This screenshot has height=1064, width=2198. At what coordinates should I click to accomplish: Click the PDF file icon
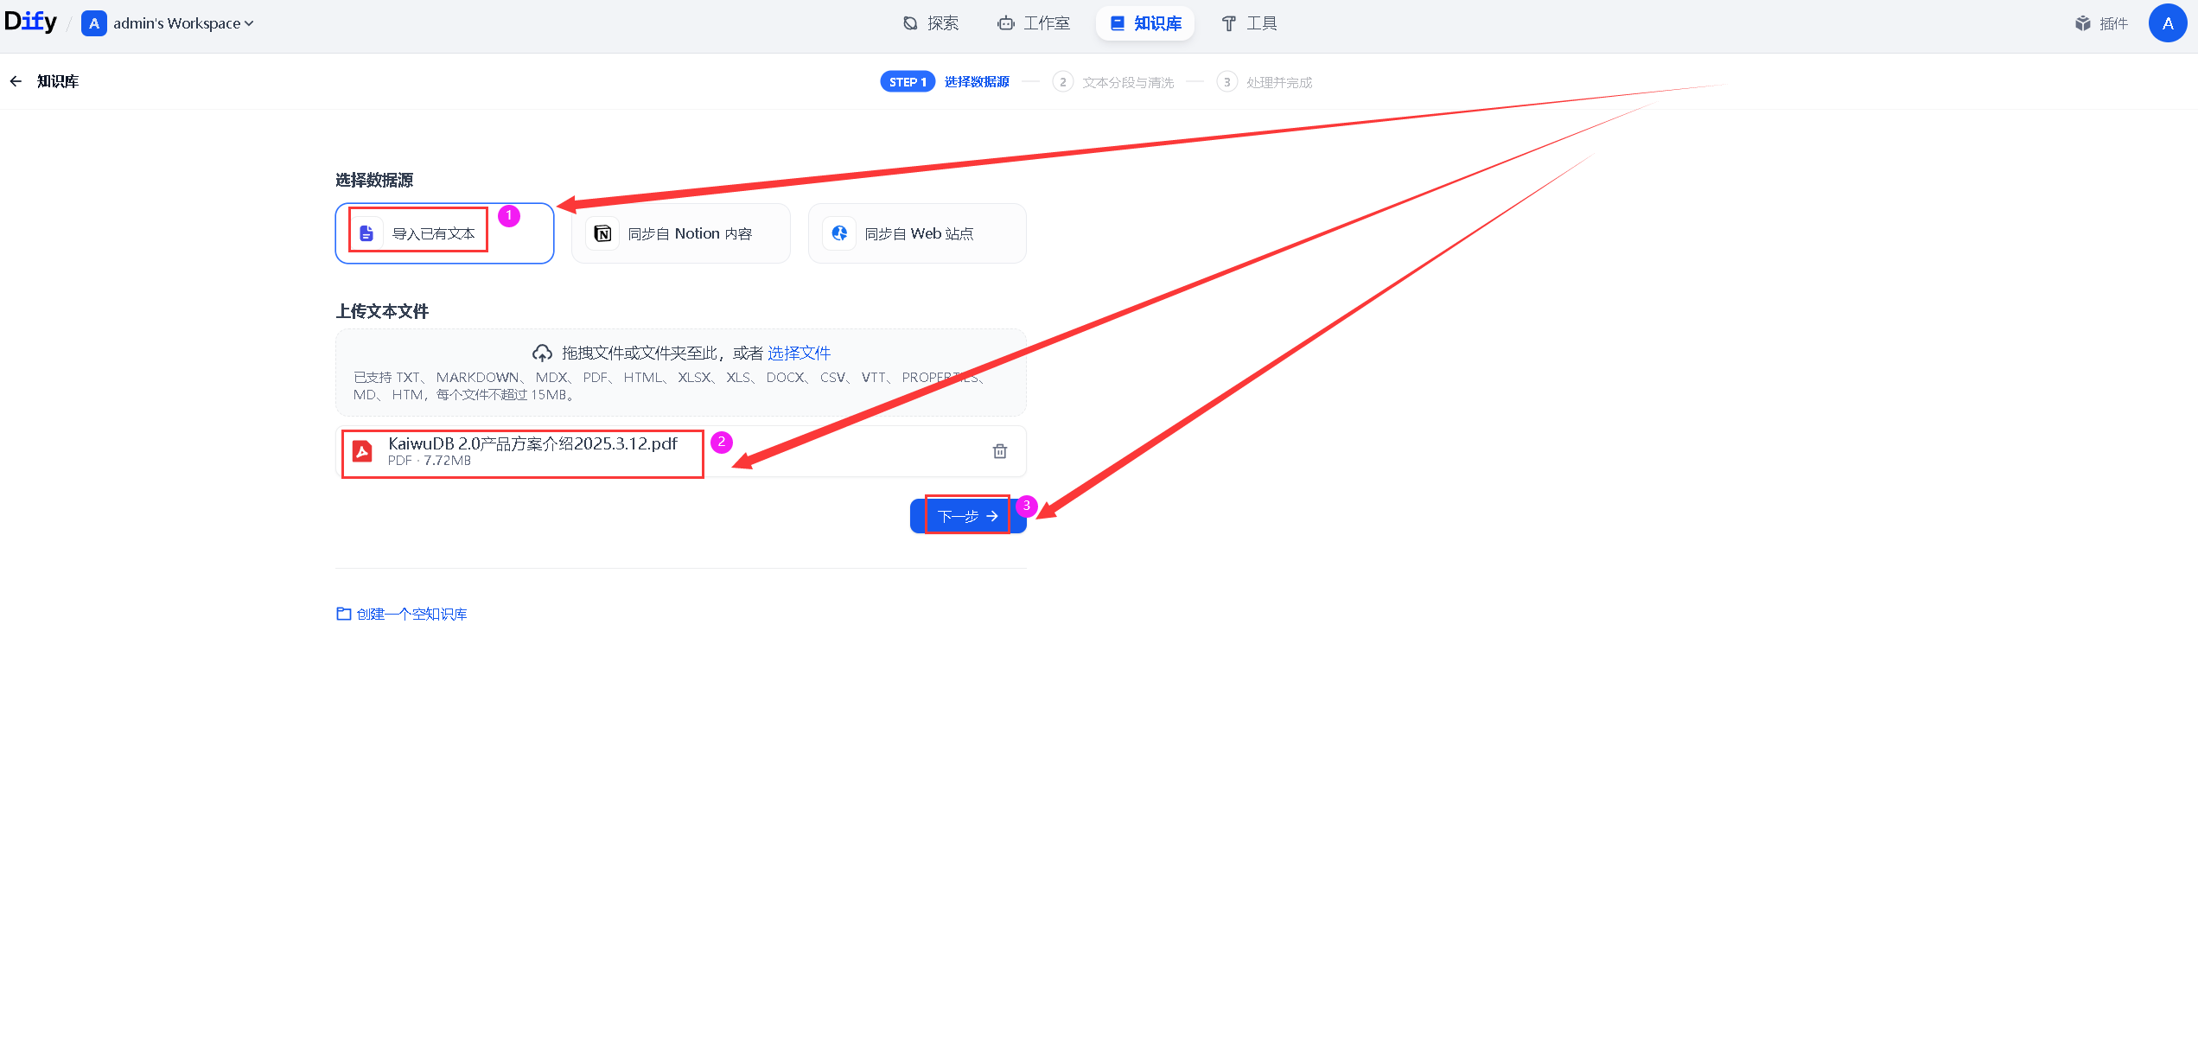tap(363, 451)
